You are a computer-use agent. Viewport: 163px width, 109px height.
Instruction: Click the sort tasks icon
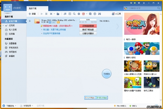(x=65, y=14)
